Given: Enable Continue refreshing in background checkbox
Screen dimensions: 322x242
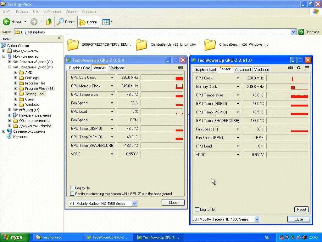Looking at the screenshot, I should pos(72,194).
